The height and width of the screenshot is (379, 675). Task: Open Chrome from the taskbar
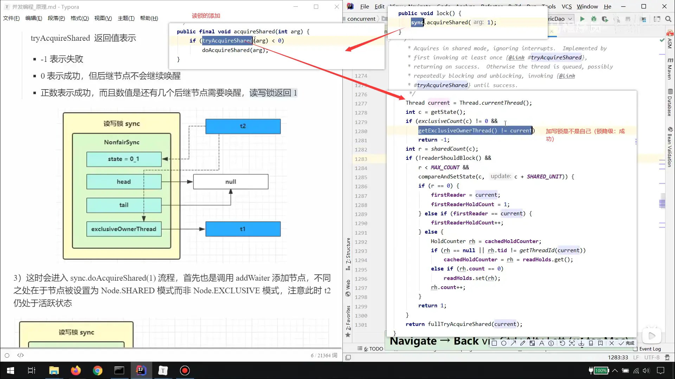(x=97, y=371)
